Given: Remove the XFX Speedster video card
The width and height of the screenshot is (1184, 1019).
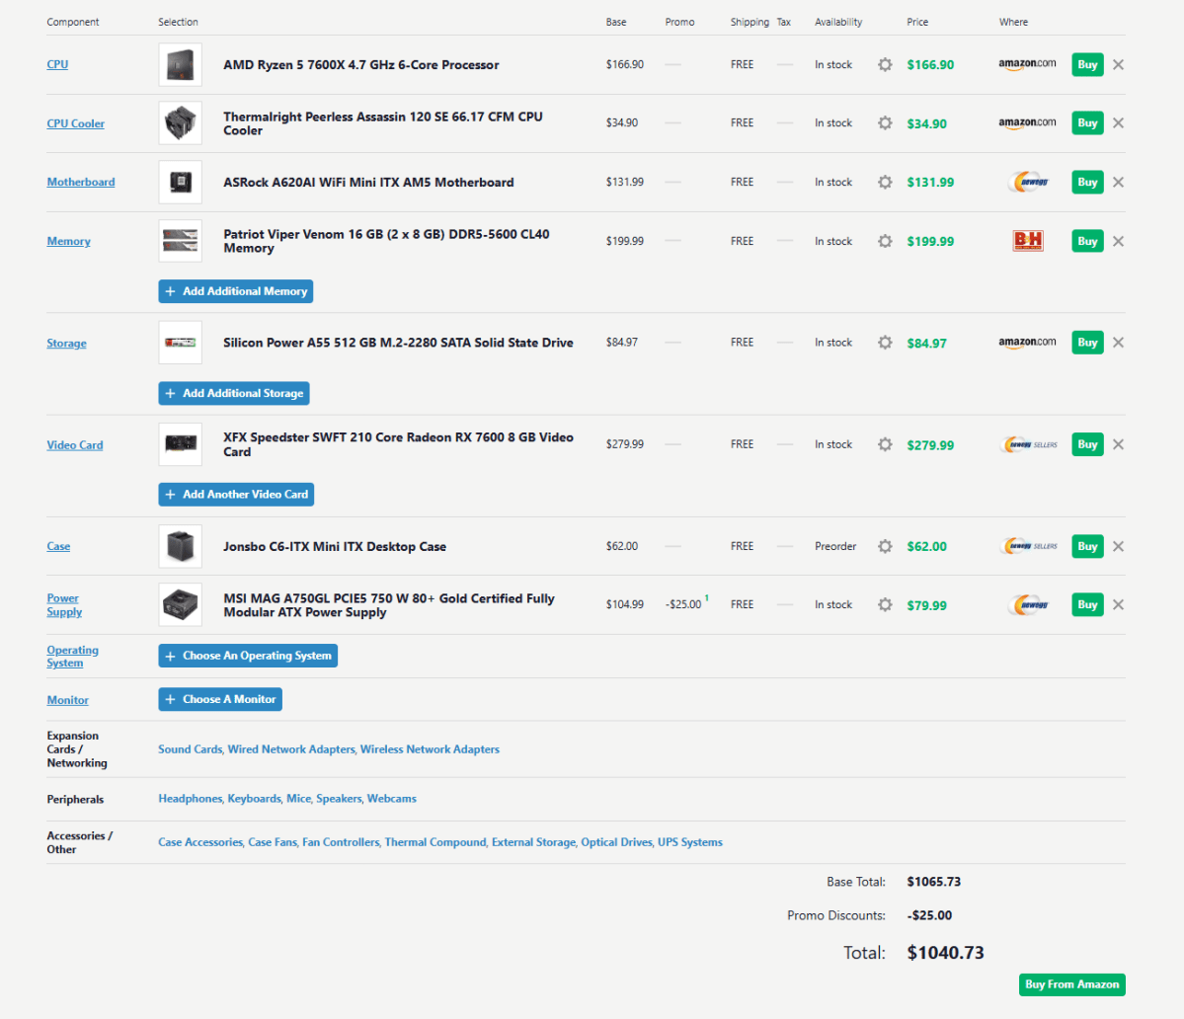Looking at the screenshot, I should click(1118, 444).
